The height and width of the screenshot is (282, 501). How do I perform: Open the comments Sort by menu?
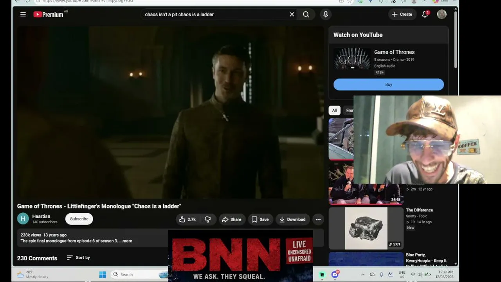click(78, 257)
